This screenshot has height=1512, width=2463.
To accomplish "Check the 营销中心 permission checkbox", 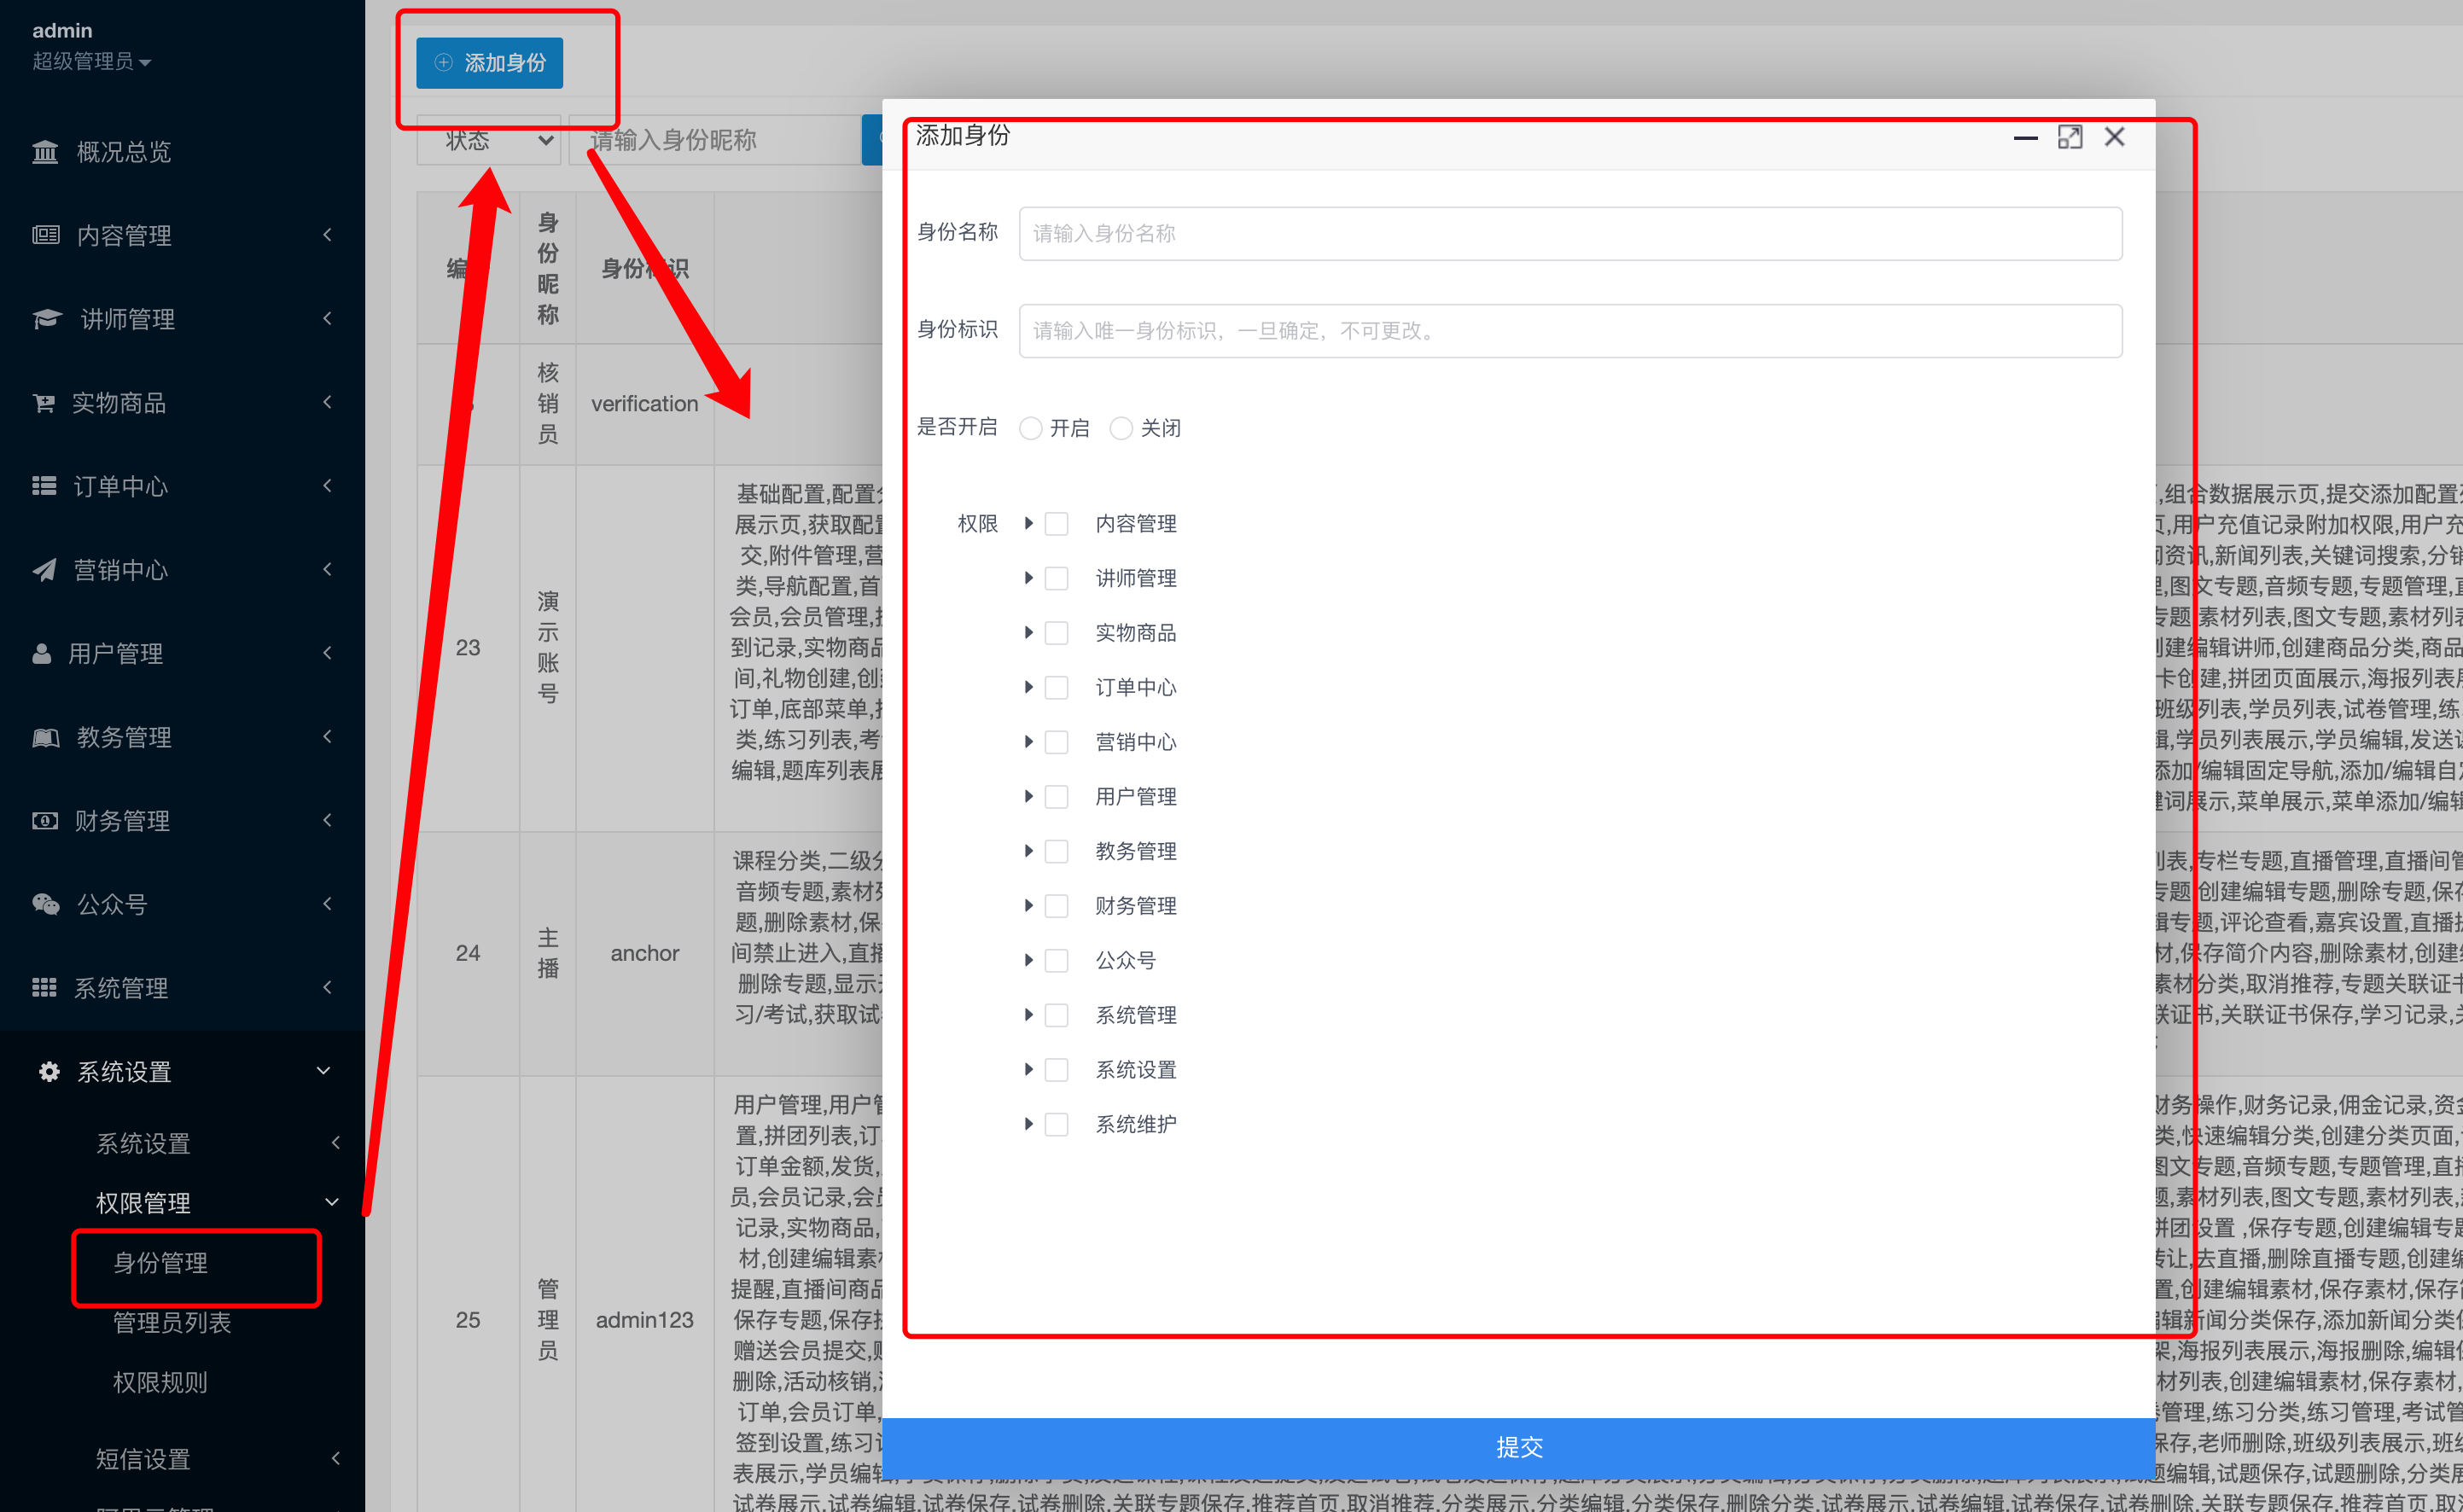I will 1056,742.
